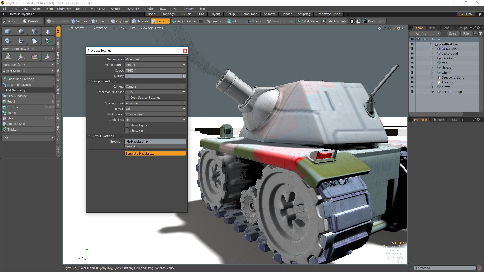Check the Copy Source Settings box
This screenshot has width=484, height=272.
pos(127,98)
